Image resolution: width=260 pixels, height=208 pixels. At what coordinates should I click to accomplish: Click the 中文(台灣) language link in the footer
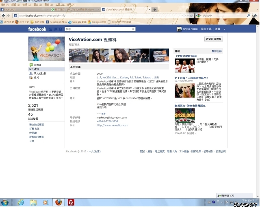pyautogui.click(x=95, y=152)
